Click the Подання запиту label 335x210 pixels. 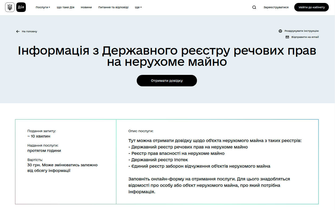(x=42, y=131)
